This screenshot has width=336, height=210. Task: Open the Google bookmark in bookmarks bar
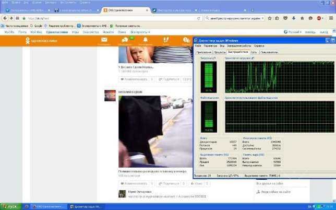point(36,26)
